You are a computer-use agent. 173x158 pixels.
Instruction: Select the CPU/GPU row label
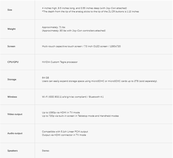pos(13,62)
